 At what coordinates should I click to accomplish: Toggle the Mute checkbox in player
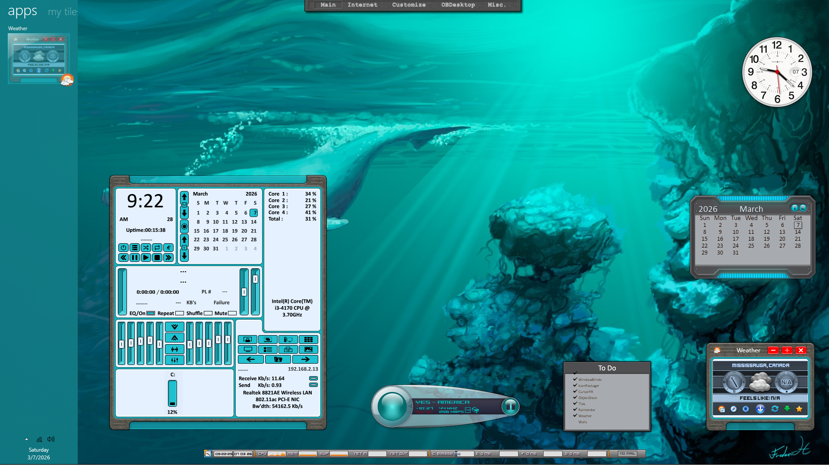[x=232, y=313]
